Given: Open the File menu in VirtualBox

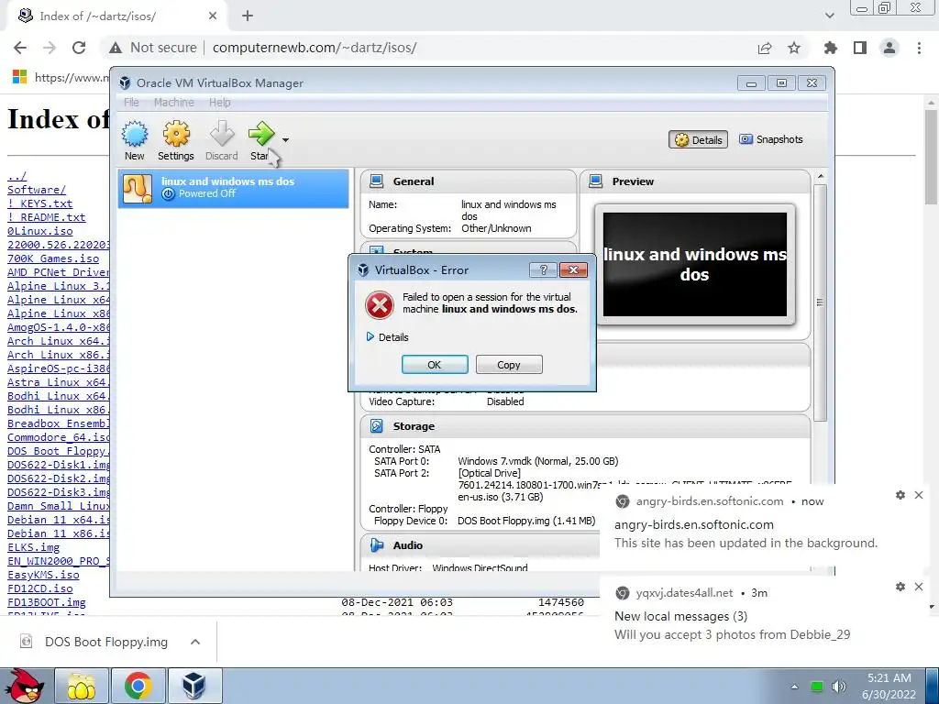Looking at the screenshot, I should click(x=131, y=103).
